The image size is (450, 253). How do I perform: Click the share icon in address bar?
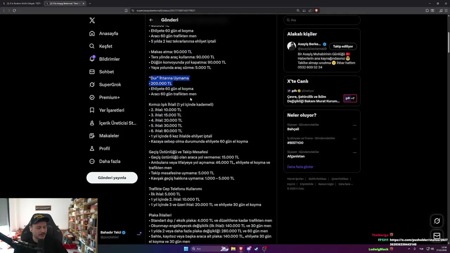pyautogui.click(x=310, y=11)
